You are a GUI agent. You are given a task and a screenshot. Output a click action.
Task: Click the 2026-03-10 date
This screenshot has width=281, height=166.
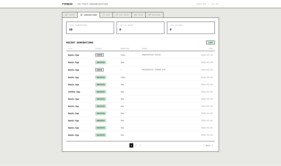pos(207,55)
